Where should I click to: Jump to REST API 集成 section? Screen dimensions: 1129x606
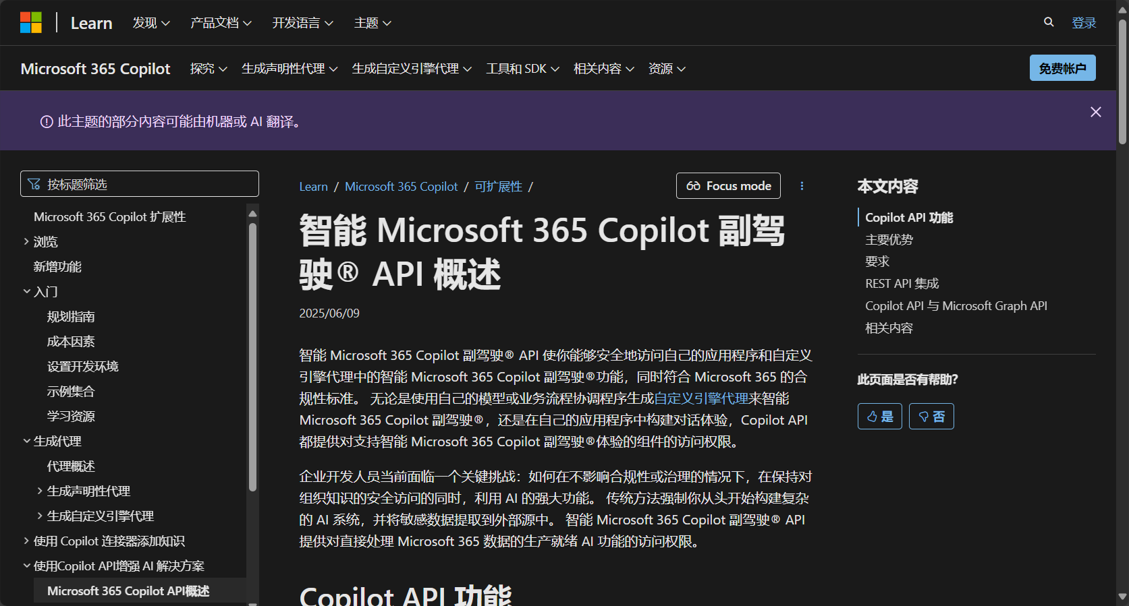click(x=902, y=284)
